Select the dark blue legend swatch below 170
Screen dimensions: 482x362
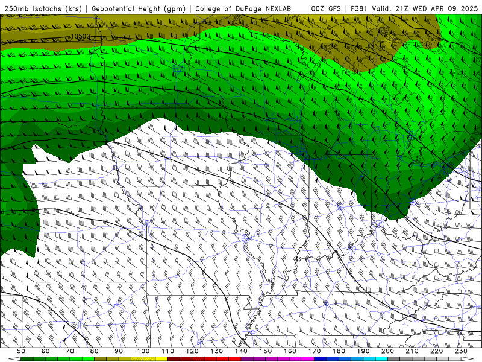(321, 358)
